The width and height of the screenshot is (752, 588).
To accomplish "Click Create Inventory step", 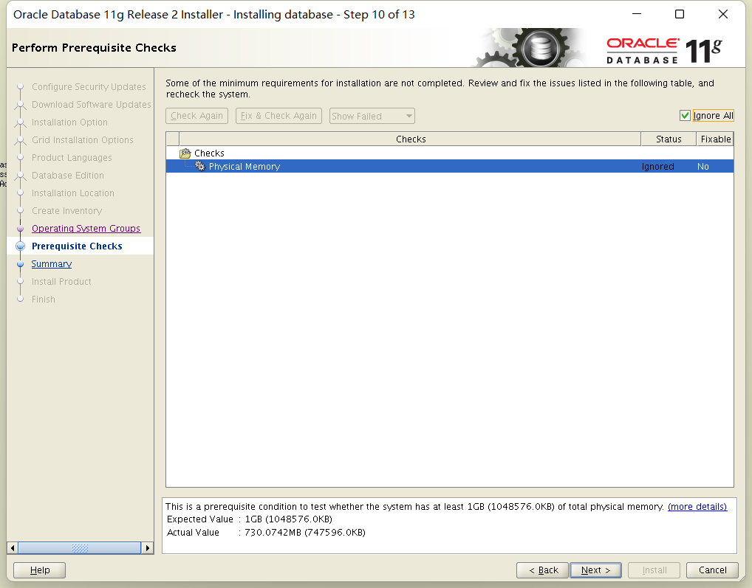I will point(66,211).
